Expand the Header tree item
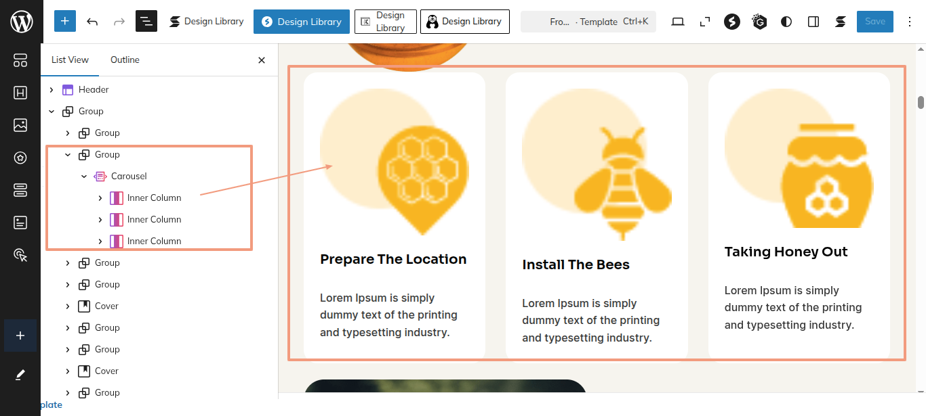The height and width of the screenshot is (416, 926). pyautogui.click(x=52, y=89)
